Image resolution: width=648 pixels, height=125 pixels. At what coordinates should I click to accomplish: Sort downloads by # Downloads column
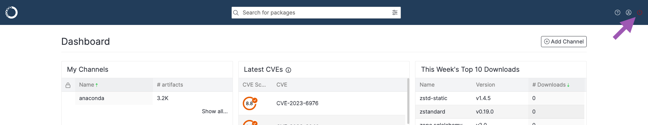[x=551, y=85]
